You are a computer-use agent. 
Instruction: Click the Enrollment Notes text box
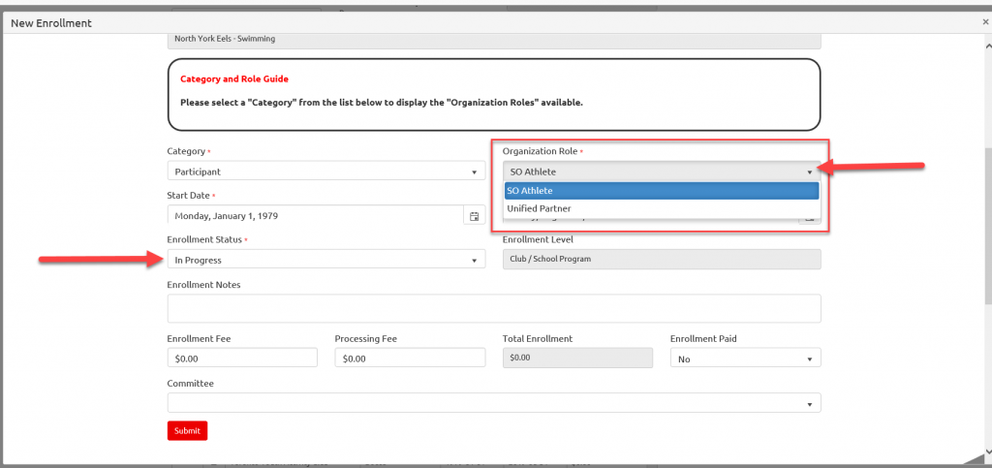click(x=494, y=309)
